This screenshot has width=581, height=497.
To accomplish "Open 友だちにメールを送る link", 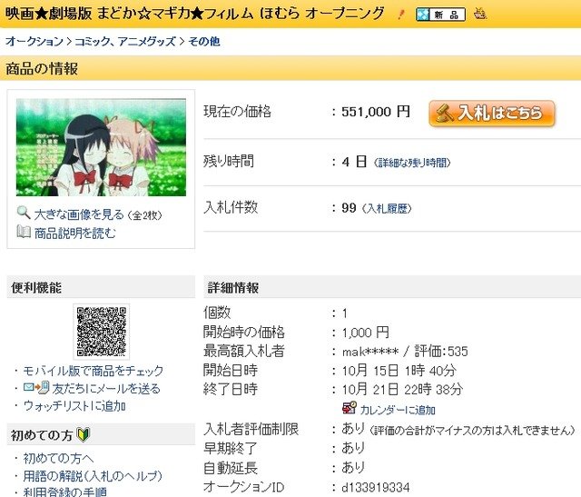I will [106, 388].
